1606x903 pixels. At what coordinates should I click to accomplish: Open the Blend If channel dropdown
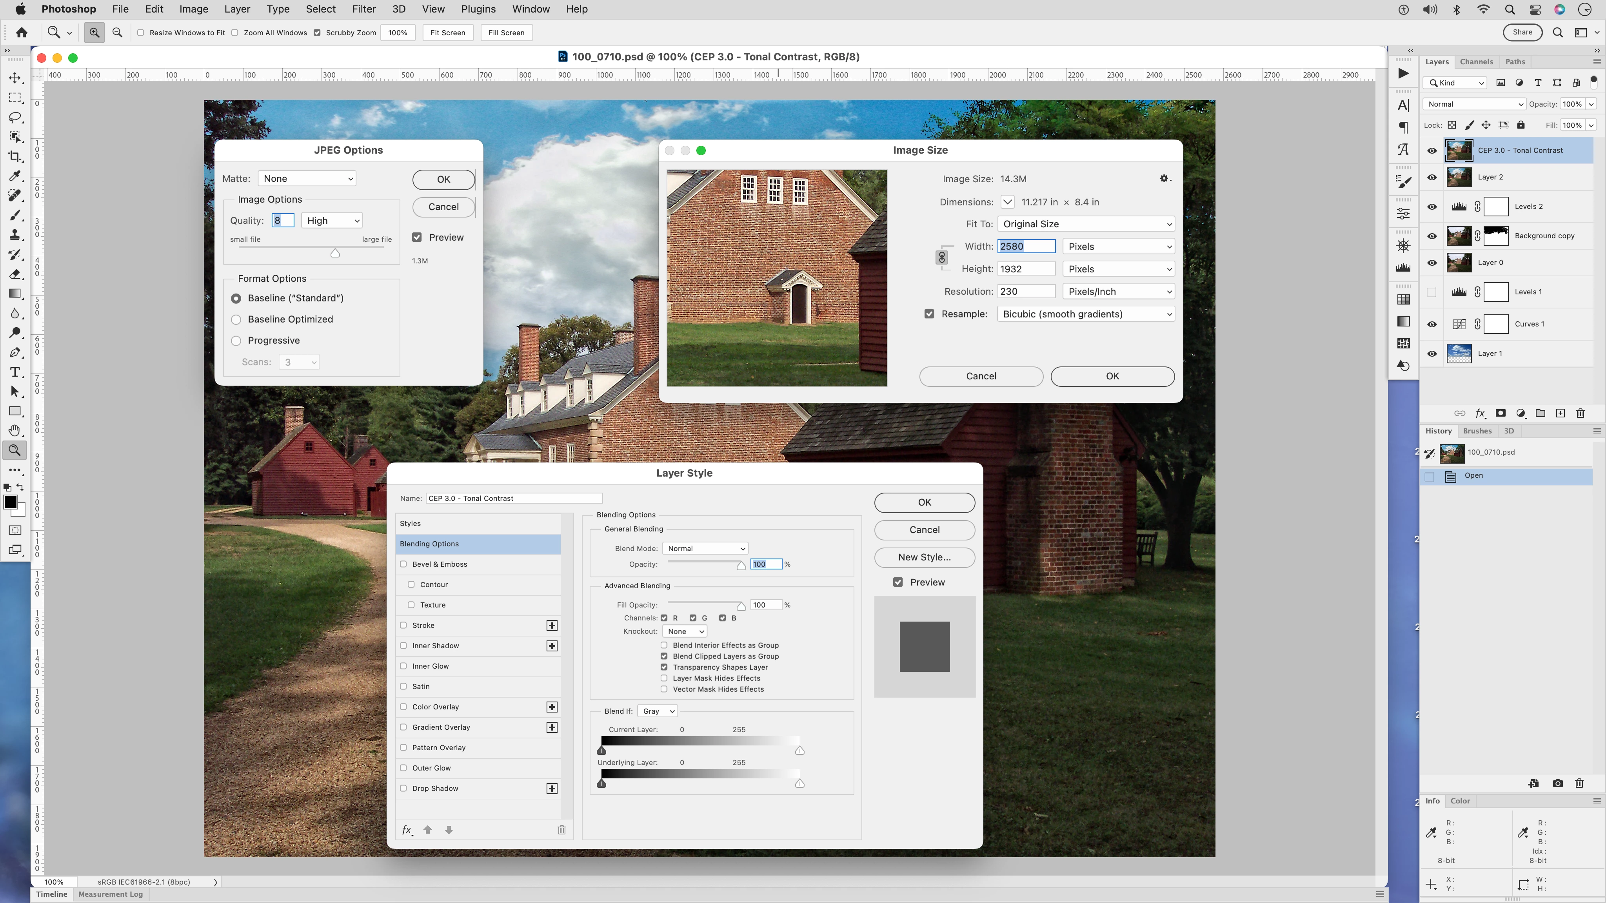point(658,711)
